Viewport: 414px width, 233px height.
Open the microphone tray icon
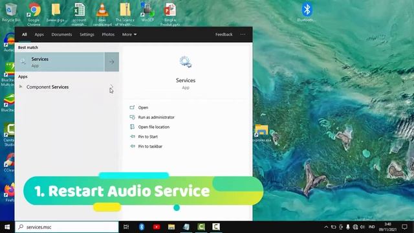point(348,227)
